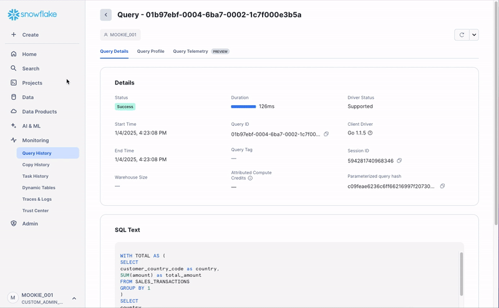This screenshot has height=308, width=499.
Task: Switch to the Query Profile tab
Action: point(150,52)
